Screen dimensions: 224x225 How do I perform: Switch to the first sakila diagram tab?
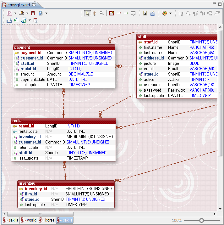(11, 220)
